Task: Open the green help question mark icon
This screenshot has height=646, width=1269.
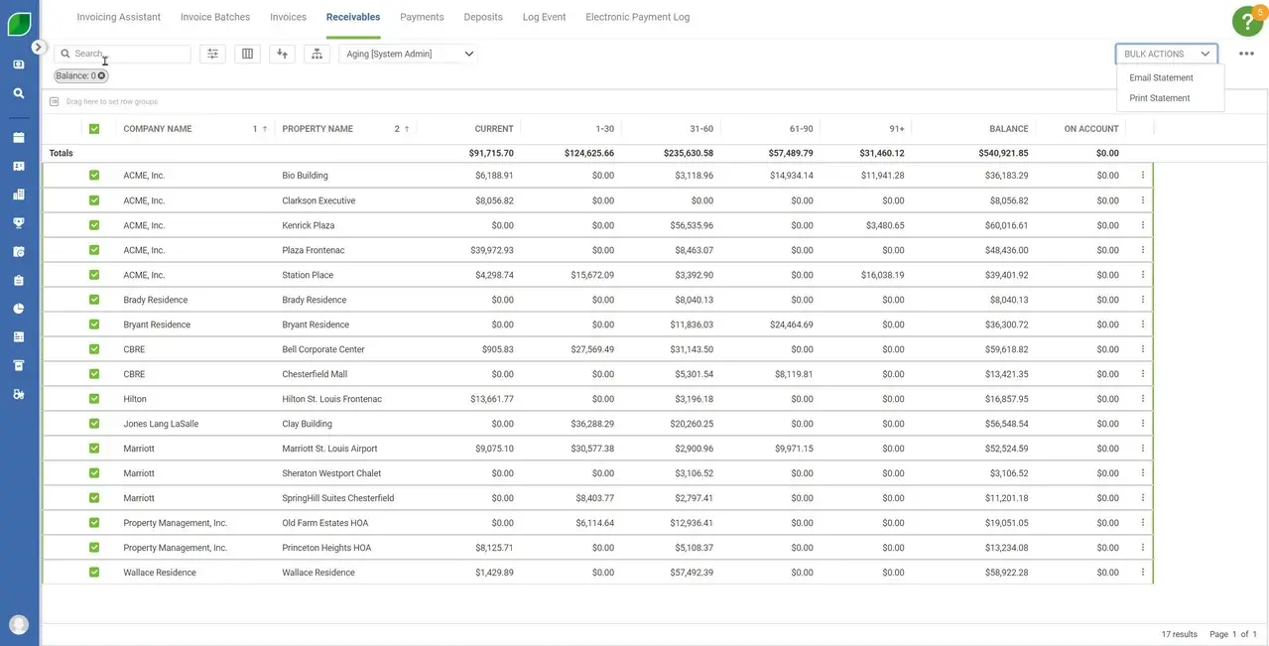Action: click(1245, 19)
